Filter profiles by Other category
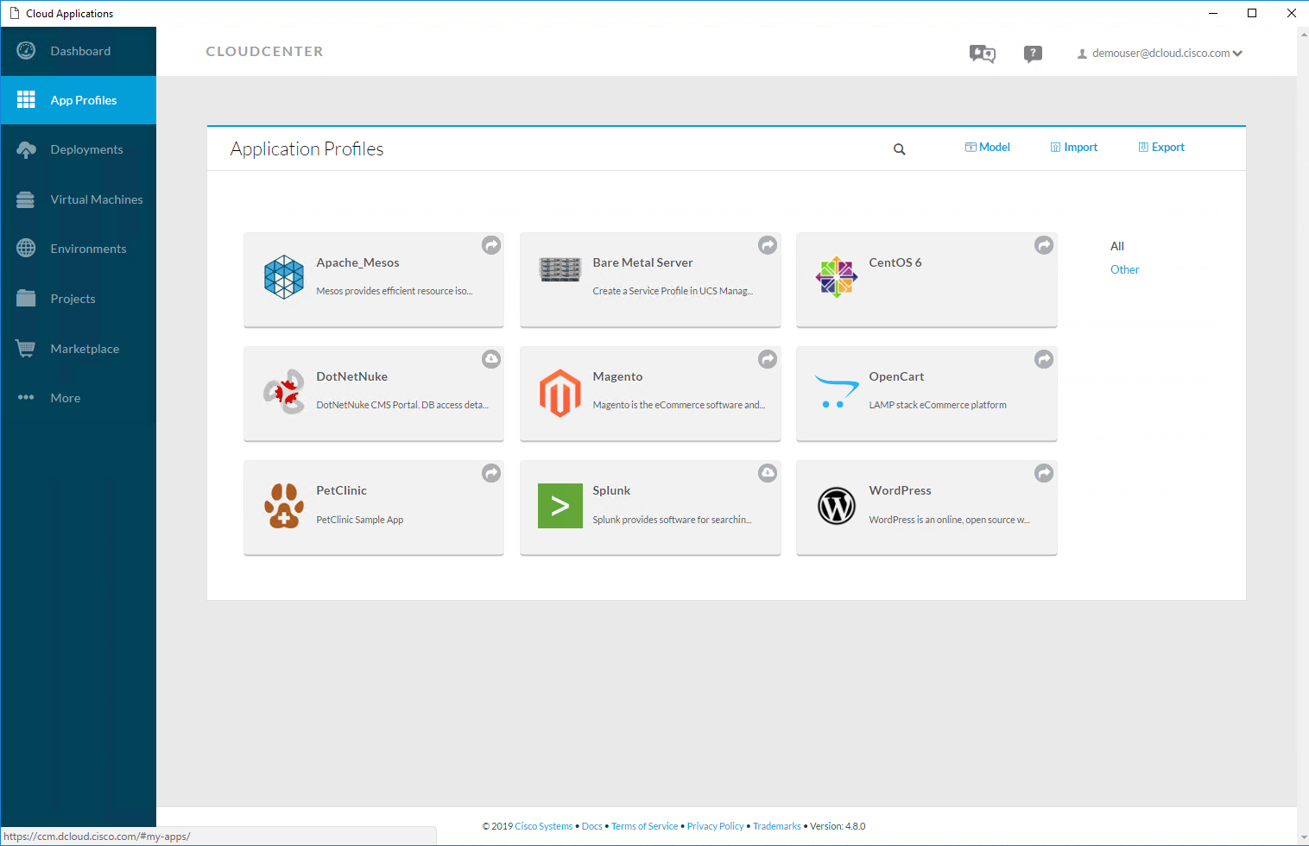The width and height of the screenshot is (1309, 846). tap(1125, 269)
